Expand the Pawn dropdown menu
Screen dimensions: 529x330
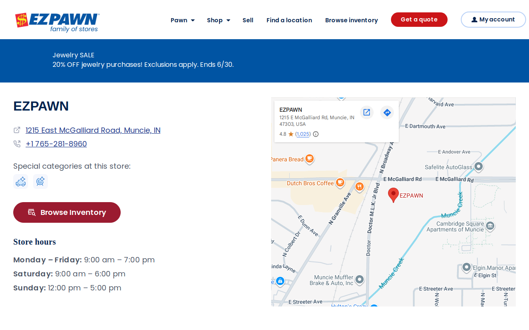coord(183,20)
